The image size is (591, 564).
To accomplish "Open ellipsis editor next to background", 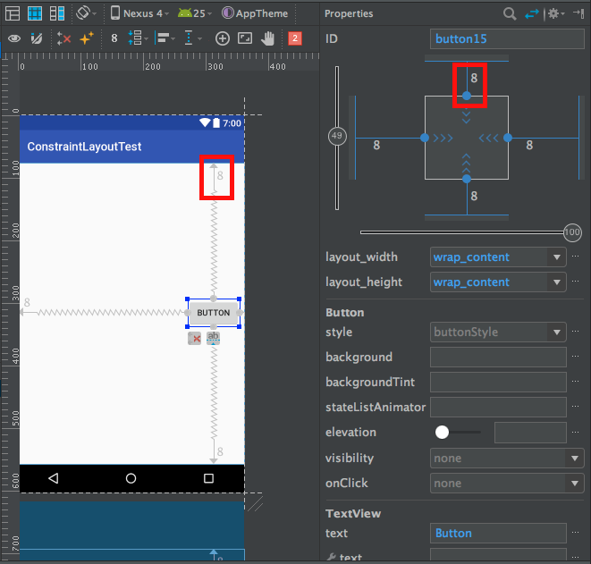I will pos(575,357).
